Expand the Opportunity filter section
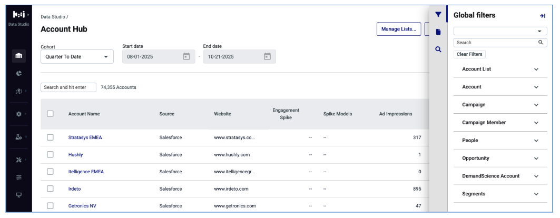This screenshot has width=560, height=218. point(500,158)
